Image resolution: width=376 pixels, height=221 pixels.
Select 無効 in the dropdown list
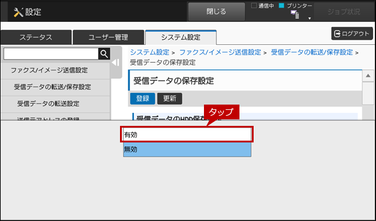click(x=187, y=149)
